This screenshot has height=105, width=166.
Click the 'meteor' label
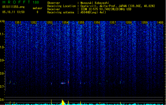click(37, 8)
